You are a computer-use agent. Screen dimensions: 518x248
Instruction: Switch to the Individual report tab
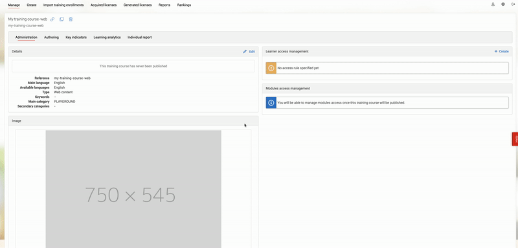point(140,38)
